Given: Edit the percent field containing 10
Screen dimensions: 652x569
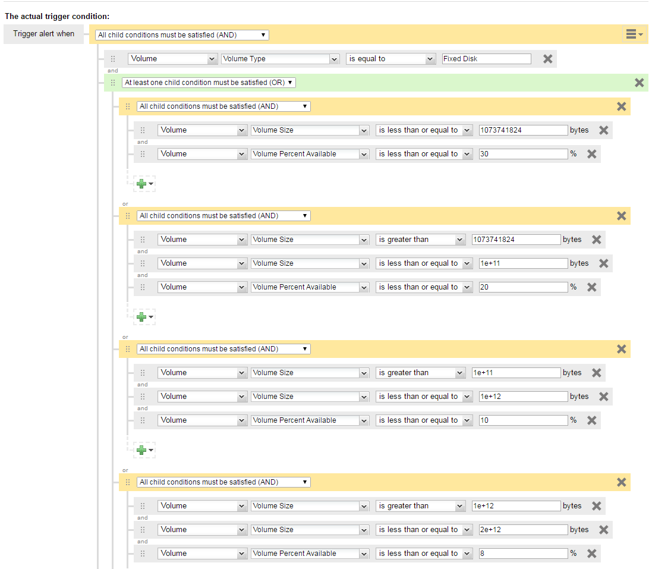Looking at the screenshot, I should tap(523, 420).
